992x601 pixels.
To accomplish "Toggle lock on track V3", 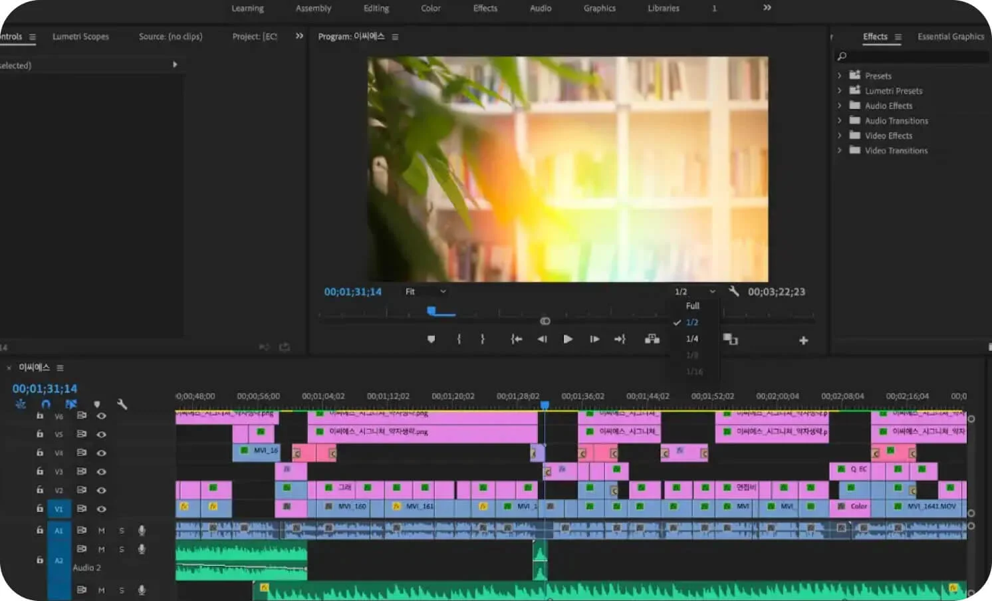I will pyautogui.click(x=40, y=471).
